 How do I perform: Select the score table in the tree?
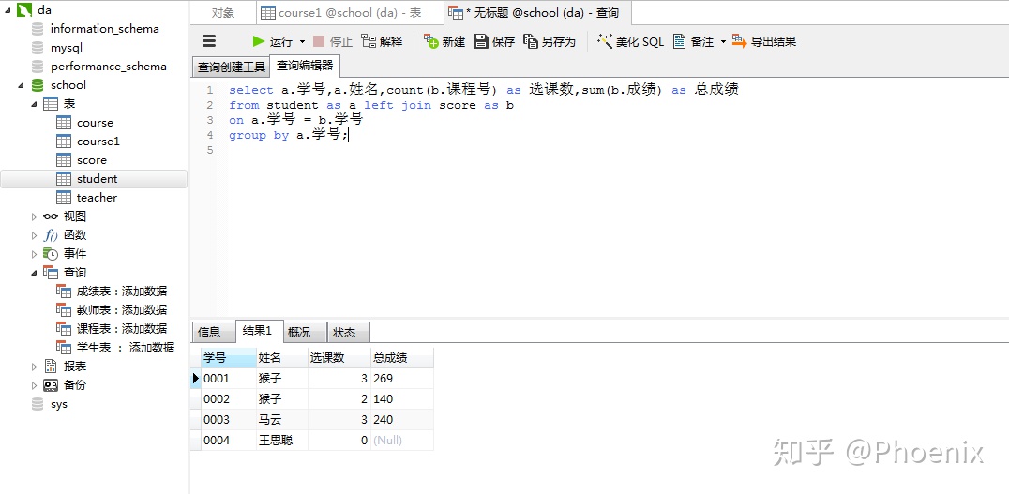pyautogui.click(x=91, y=160)
